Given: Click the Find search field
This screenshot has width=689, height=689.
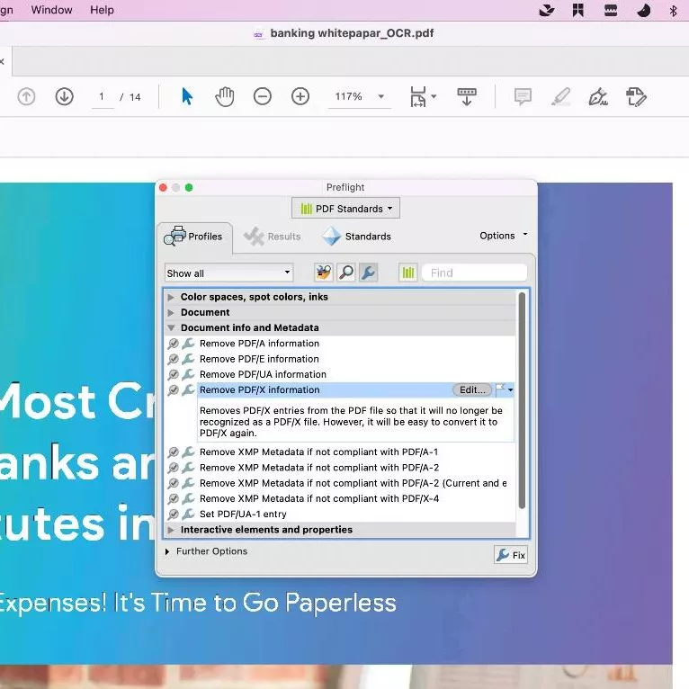Looking at the screenshot, I should pyautogui.click(x=475, y=273).
